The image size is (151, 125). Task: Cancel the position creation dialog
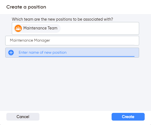[x=23, y=117]
